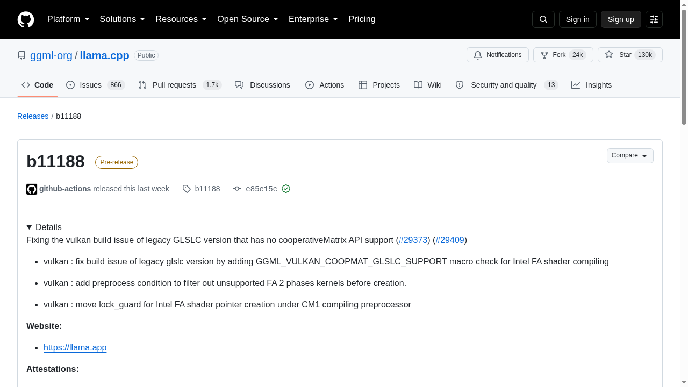688x387 pixels.
Task: Switch to the Insights tab
Action: (x=591, y=85)
